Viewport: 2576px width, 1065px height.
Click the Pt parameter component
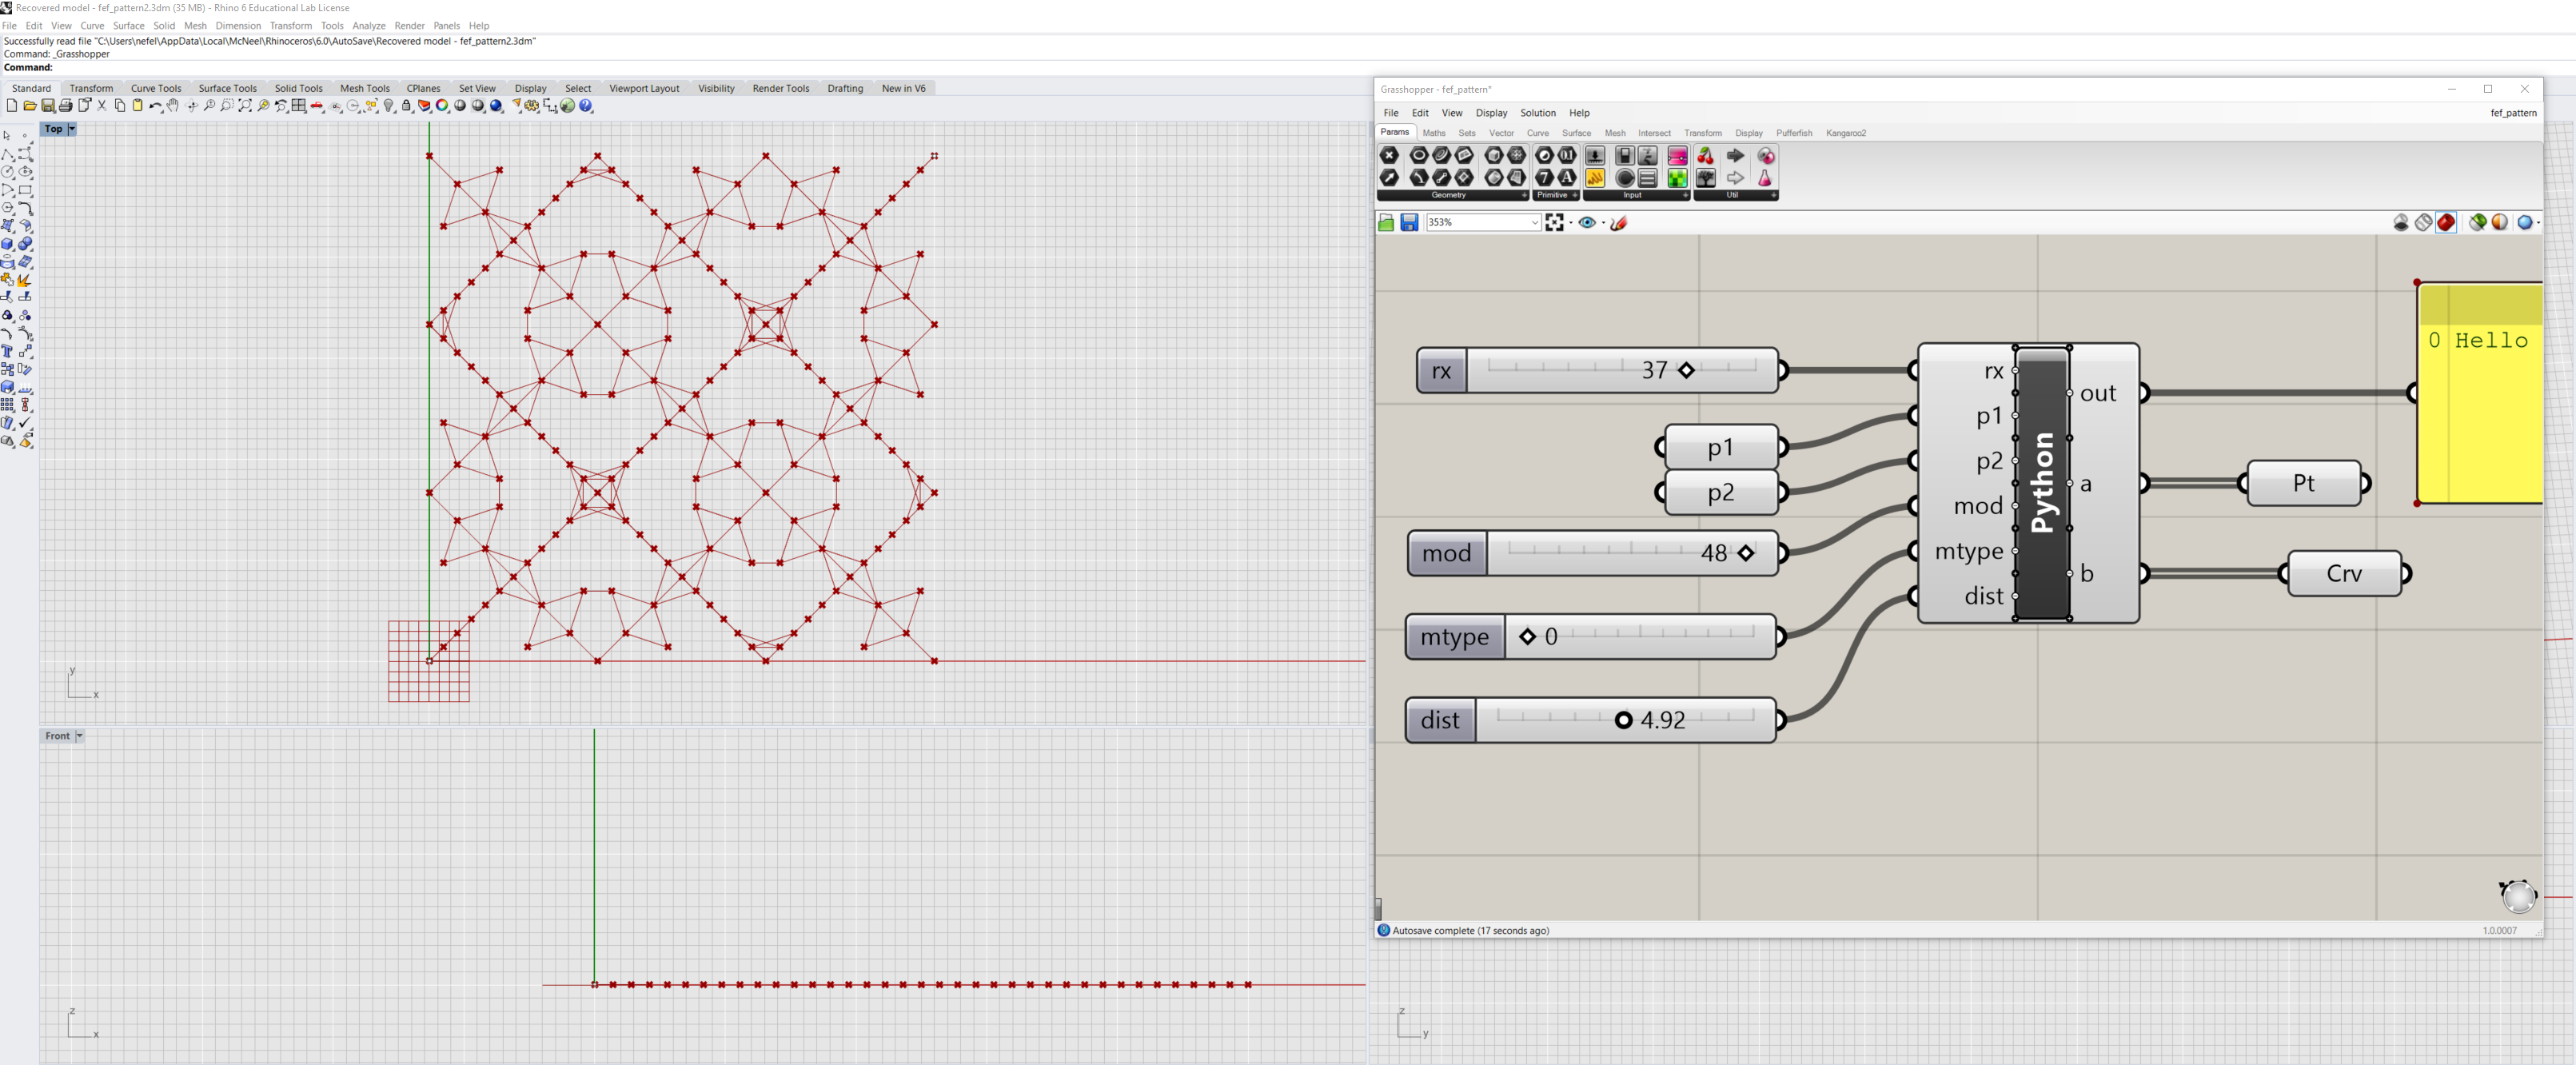[2303, 484]
